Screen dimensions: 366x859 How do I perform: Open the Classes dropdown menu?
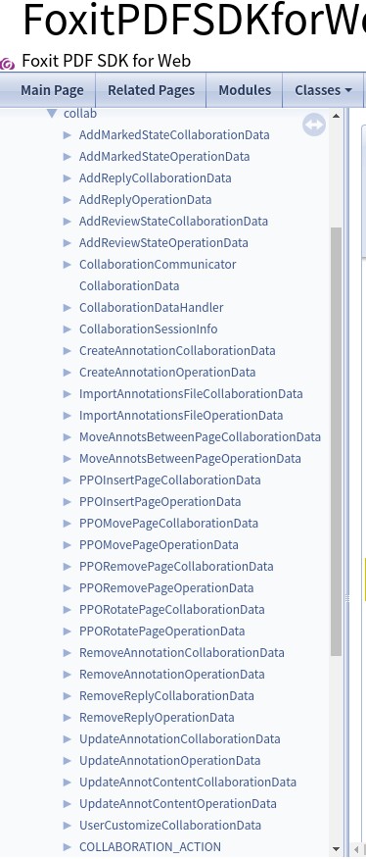point(323,90)
